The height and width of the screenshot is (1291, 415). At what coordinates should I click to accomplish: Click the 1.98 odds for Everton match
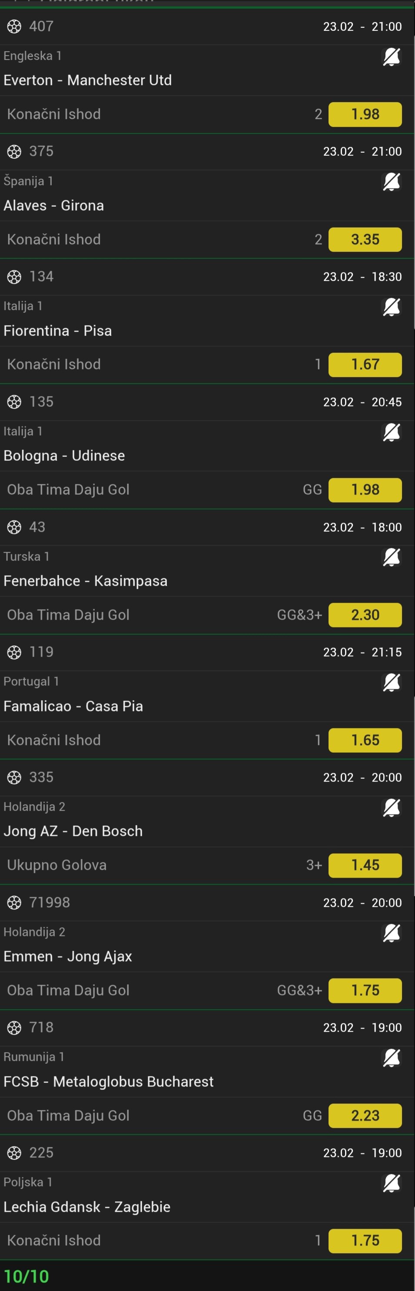coord(365,114)
